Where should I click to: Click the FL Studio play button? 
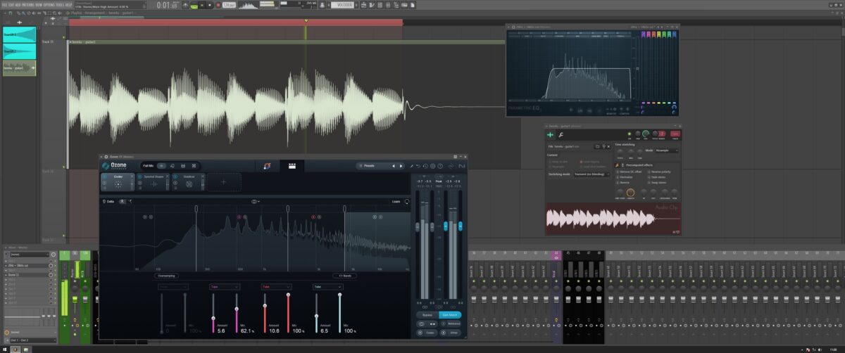click(x=202, y=5)
